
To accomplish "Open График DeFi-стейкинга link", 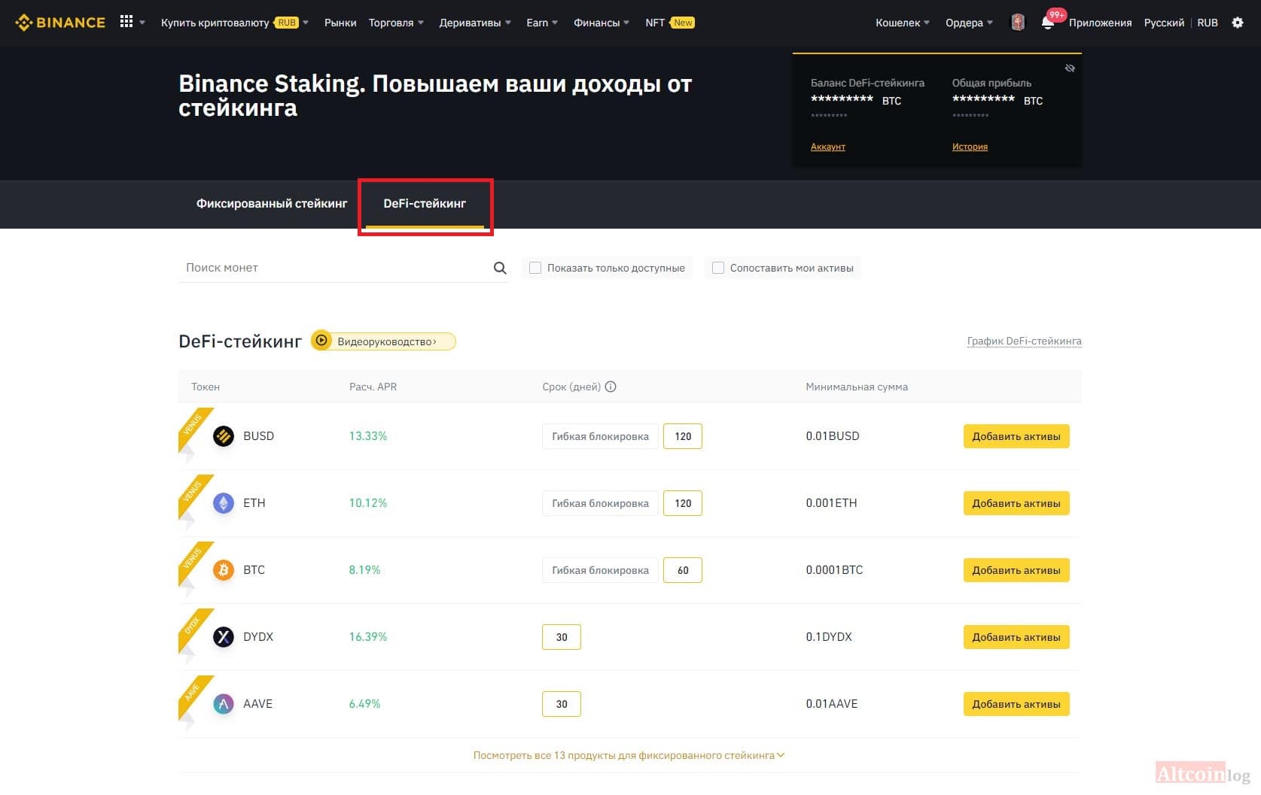I will click(1024, 341).
